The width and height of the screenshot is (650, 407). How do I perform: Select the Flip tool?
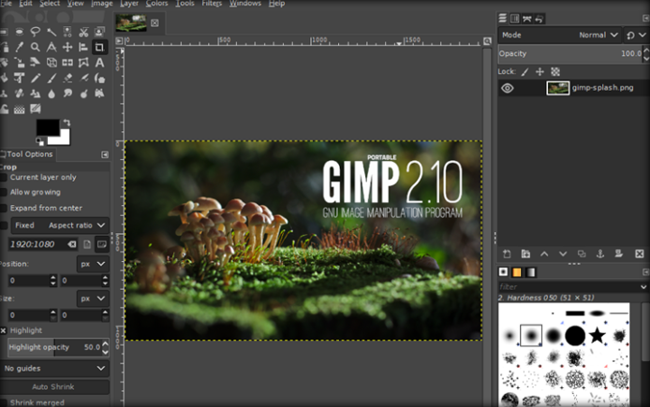(x=67, y=63)
